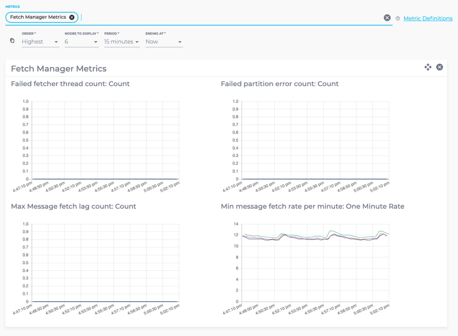Click inside the Metrics search input field
This screenshot has height=336, width=458.
pos(224,18)
